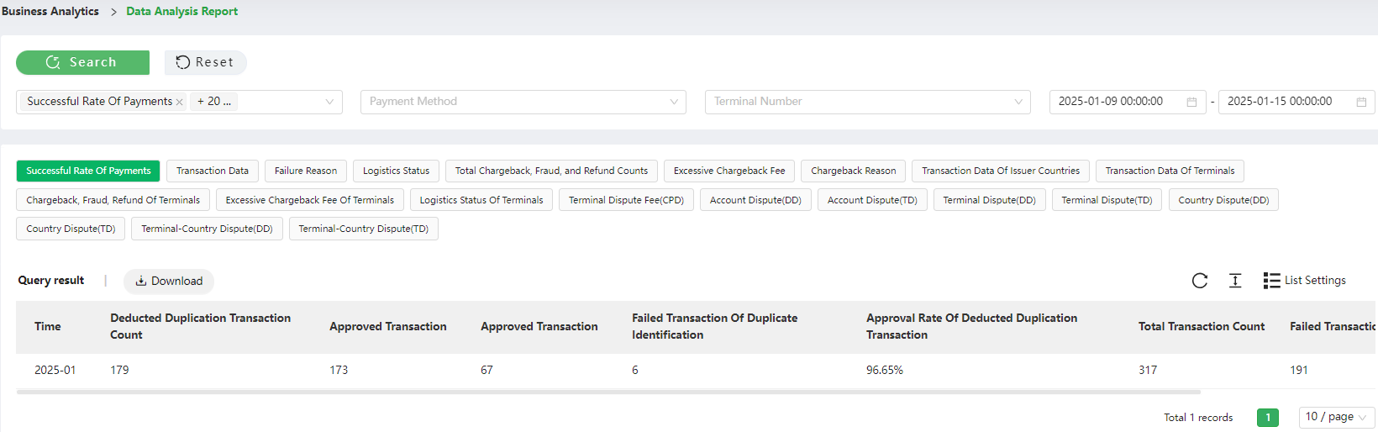Open the start date calendar icon
Screen dimensions: 1378x432
[x=1191, y=102]
